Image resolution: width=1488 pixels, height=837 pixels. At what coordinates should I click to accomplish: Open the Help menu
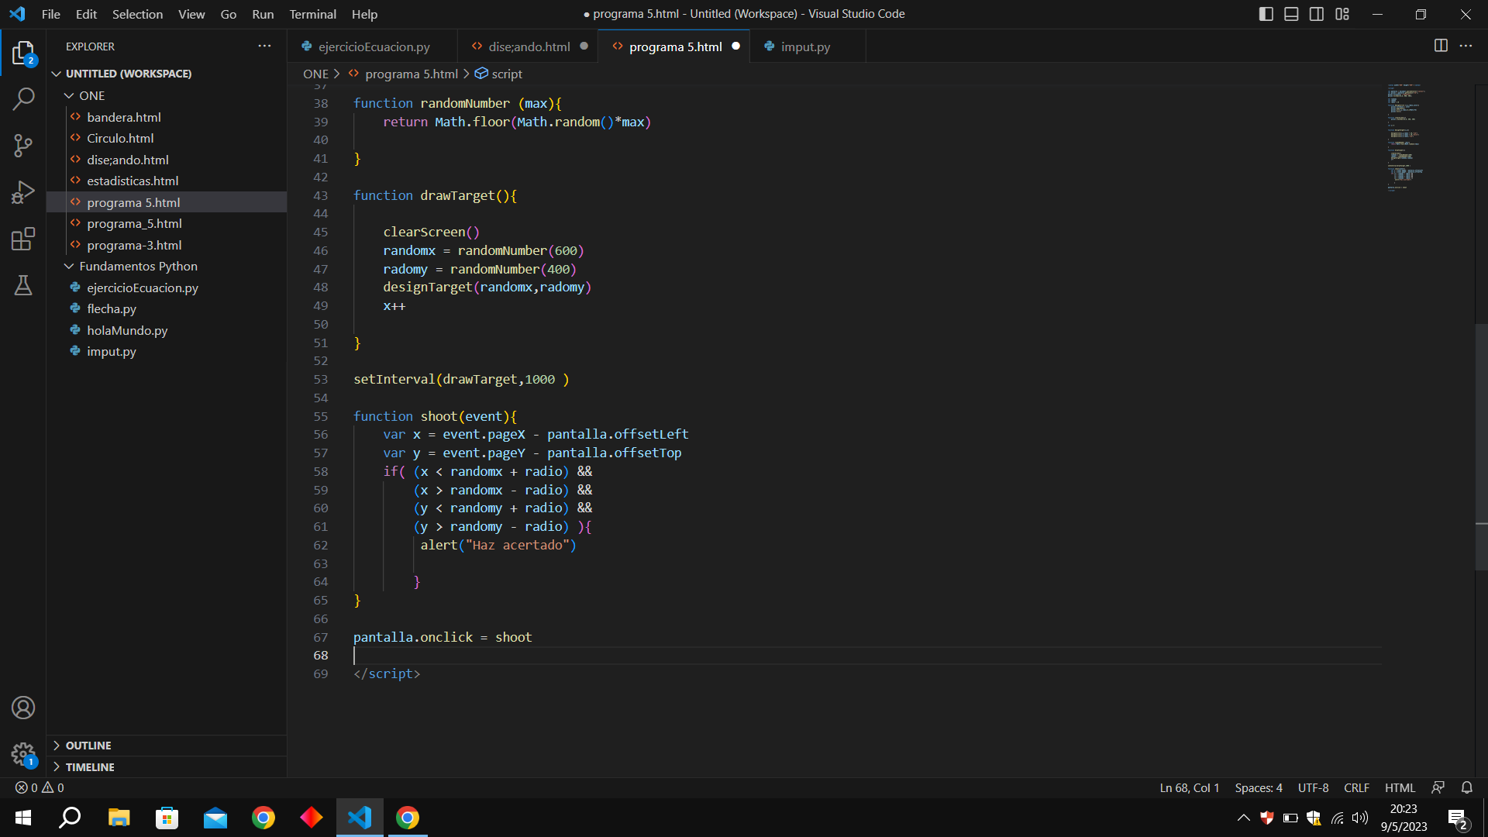point(364,14)
